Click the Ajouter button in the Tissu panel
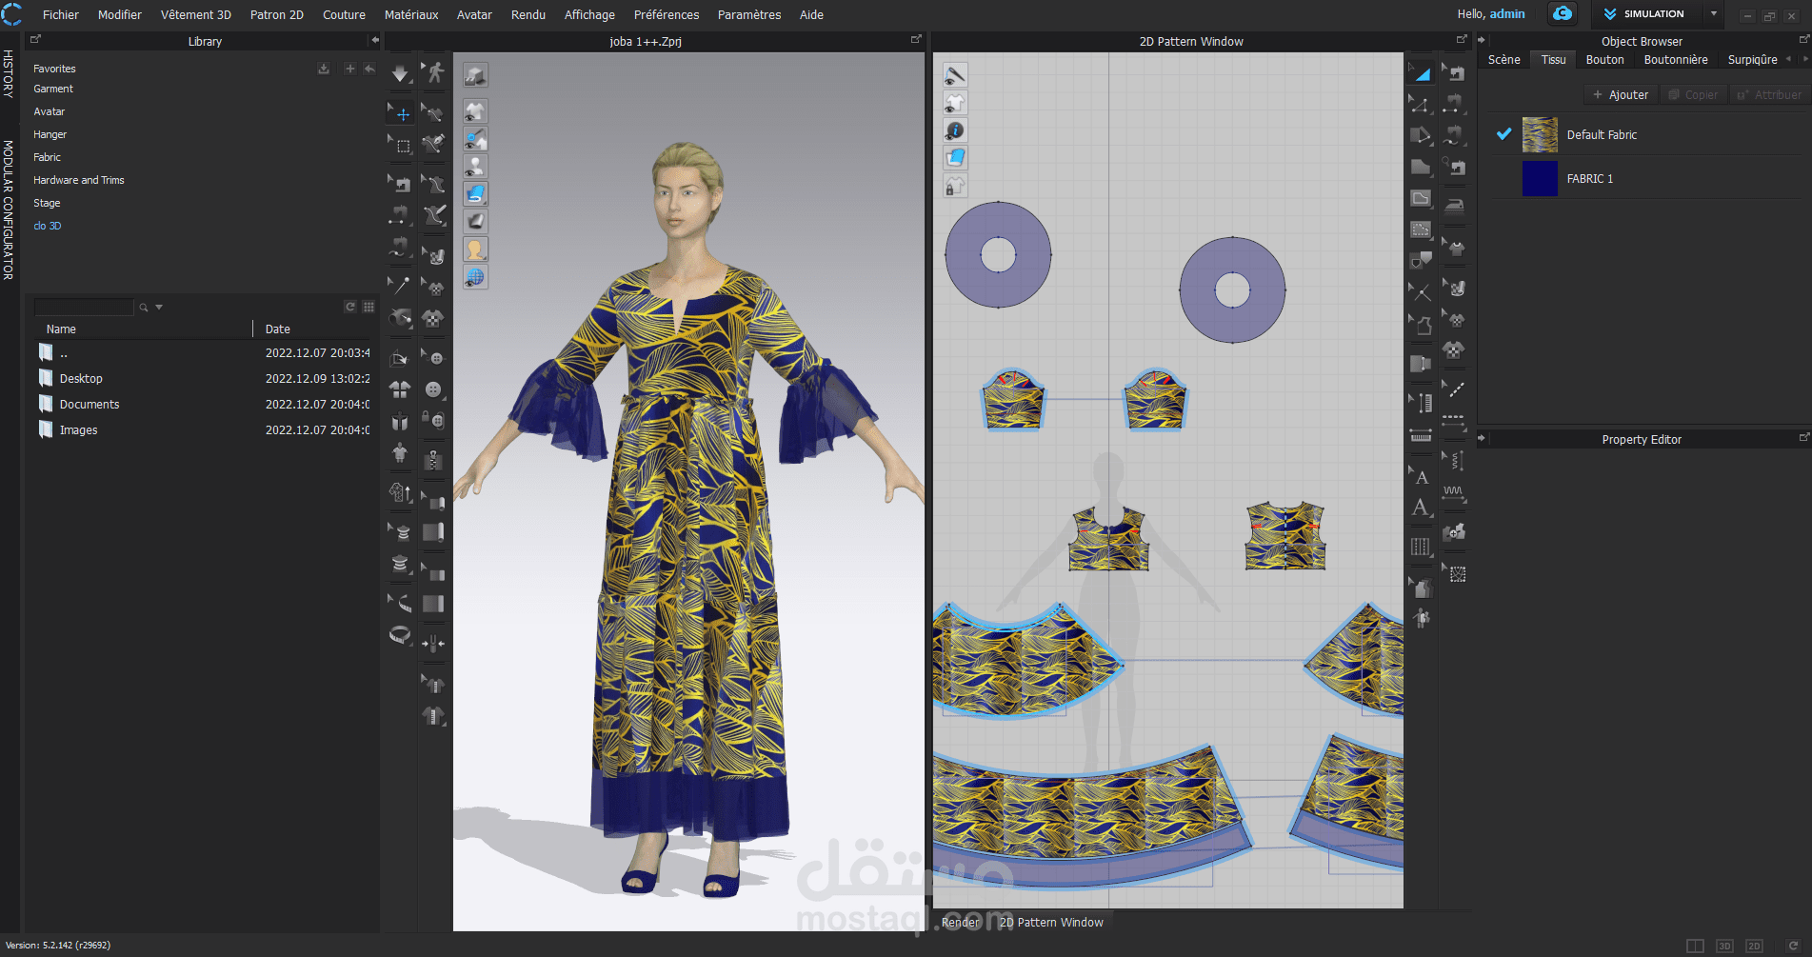1812x957 pixels. tap(1619, 94)
